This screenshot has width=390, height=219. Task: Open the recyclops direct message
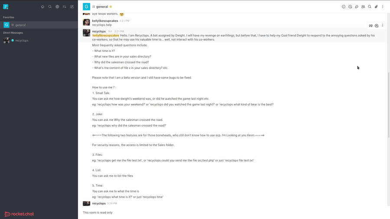click(x=22, y=40)
